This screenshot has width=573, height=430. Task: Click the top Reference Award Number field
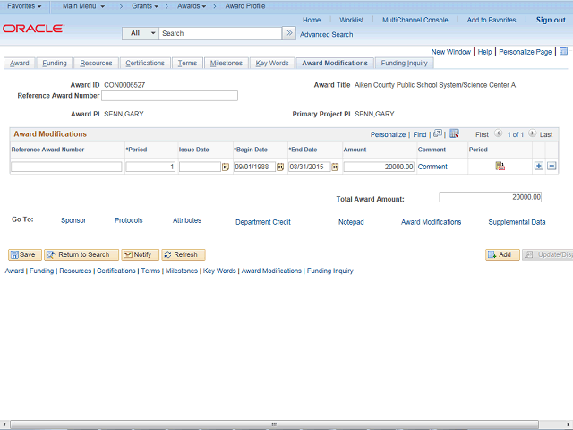169,96
